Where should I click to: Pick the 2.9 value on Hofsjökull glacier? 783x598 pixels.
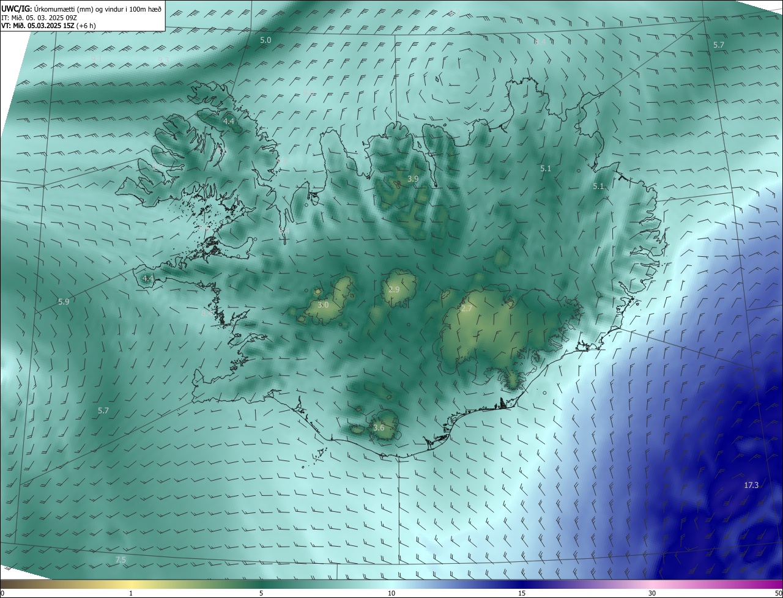point(394,289)
